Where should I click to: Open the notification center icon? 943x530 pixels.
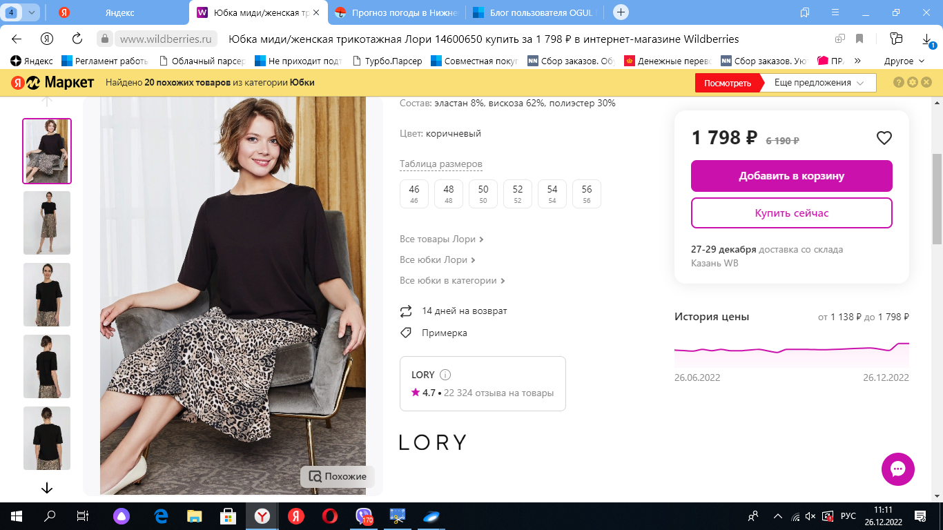point(920,516)
